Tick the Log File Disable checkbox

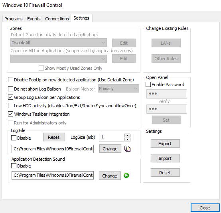click(14, 138)
